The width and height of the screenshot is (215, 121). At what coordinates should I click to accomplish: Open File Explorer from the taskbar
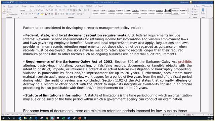click(25, 118)
